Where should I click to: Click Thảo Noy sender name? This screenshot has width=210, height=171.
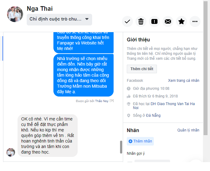(102, 101)
